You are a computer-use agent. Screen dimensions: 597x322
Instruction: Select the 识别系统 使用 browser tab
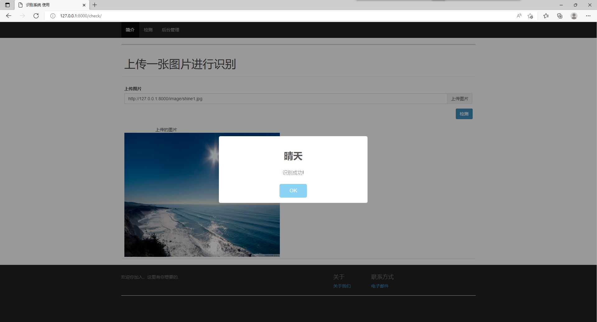pos(52,5)
